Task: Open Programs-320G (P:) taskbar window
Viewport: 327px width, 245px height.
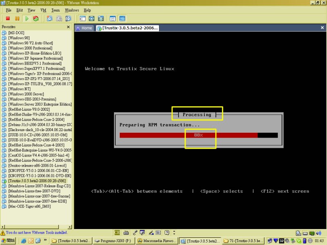Action: [x=114, y=241]
